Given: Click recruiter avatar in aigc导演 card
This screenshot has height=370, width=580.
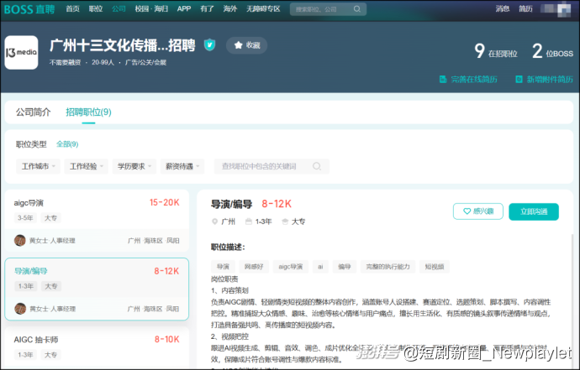Looking at the screenshot, I should pyautogui.click(x=20, y=241).
